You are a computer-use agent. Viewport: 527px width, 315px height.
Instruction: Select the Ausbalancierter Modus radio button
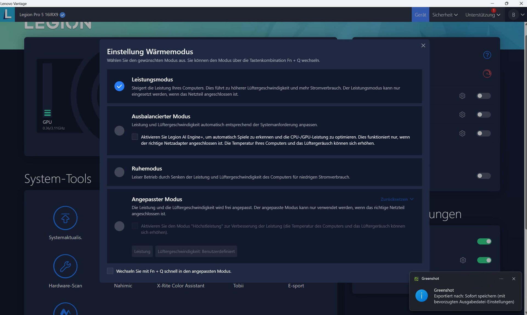pos(119,131)
